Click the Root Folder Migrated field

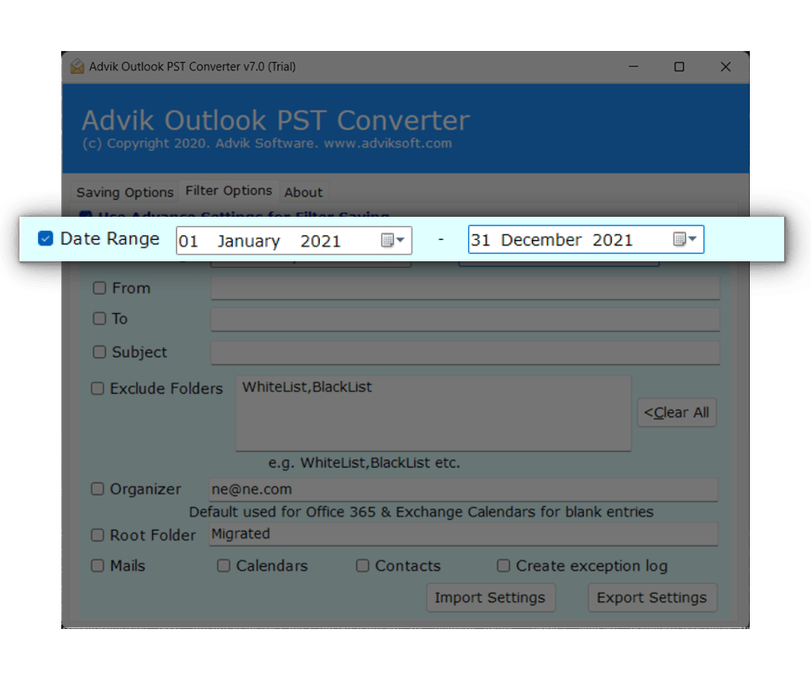tap(463, 535)
